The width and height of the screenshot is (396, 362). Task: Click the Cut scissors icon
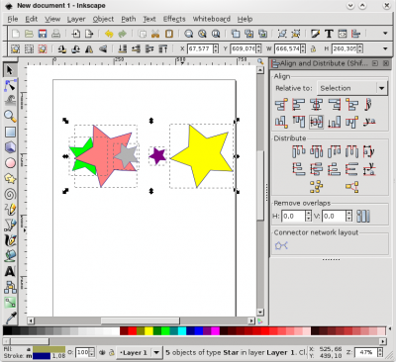[x=155, y=34]
